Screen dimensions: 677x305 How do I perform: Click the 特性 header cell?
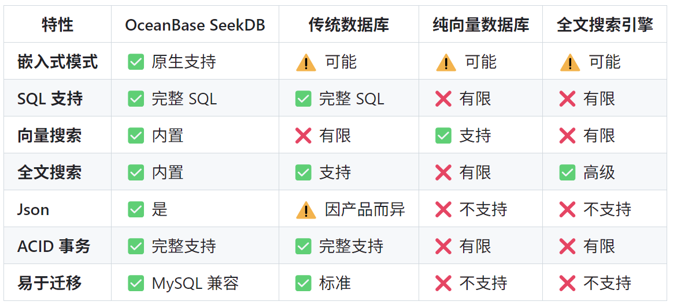[58, 25]
